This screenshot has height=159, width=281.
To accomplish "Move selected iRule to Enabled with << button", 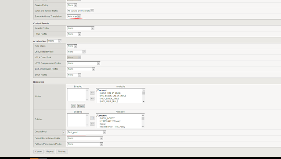I will tap(92, 93).
